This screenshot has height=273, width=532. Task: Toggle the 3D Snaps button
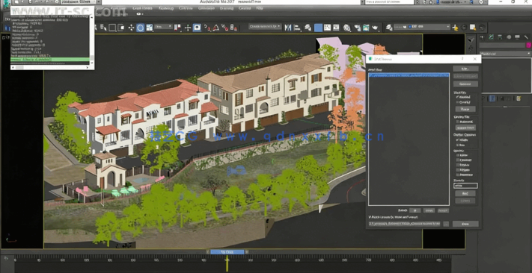207,28
